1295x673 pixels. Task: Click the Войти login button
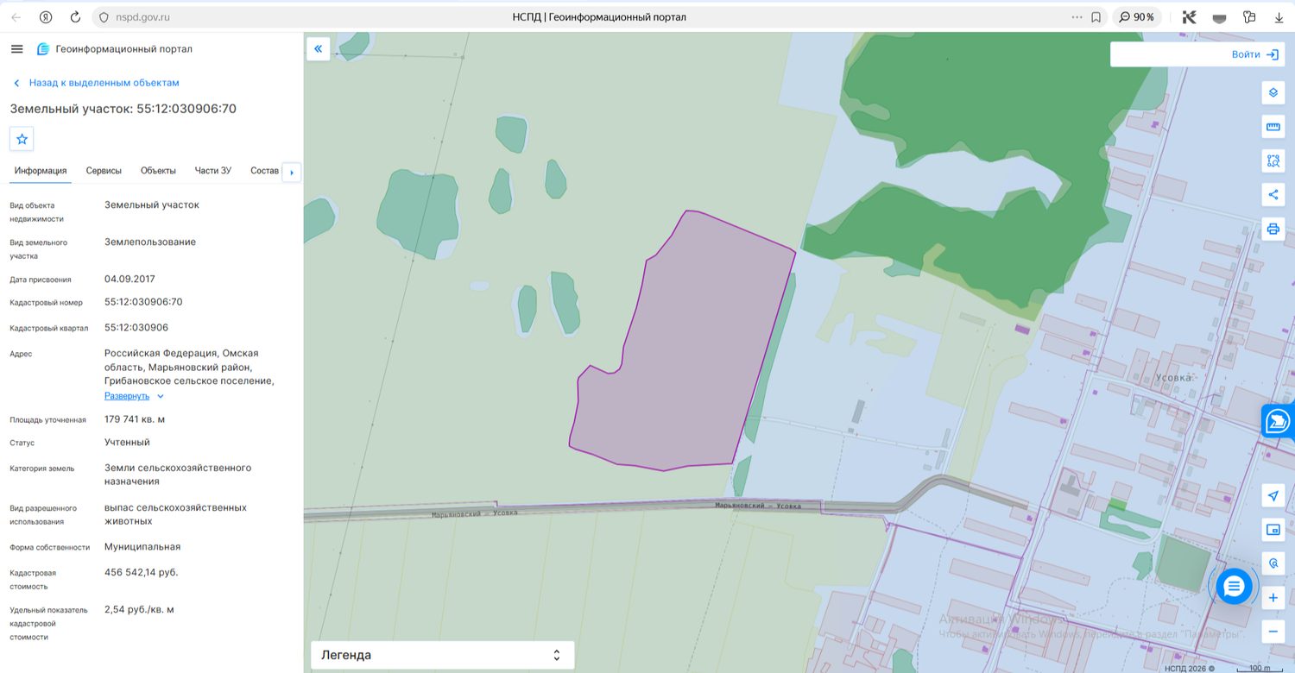point(1255,54)
